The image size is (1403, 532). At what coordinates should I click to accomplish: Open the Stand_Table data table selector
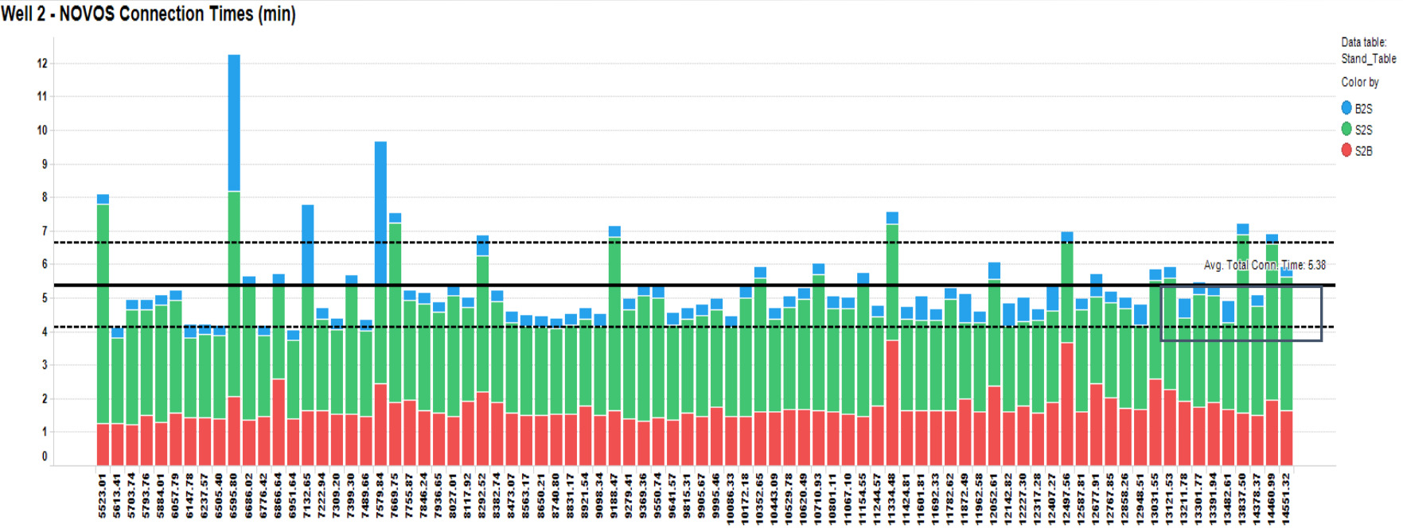pyautogui.click(x=1368, y=59)
